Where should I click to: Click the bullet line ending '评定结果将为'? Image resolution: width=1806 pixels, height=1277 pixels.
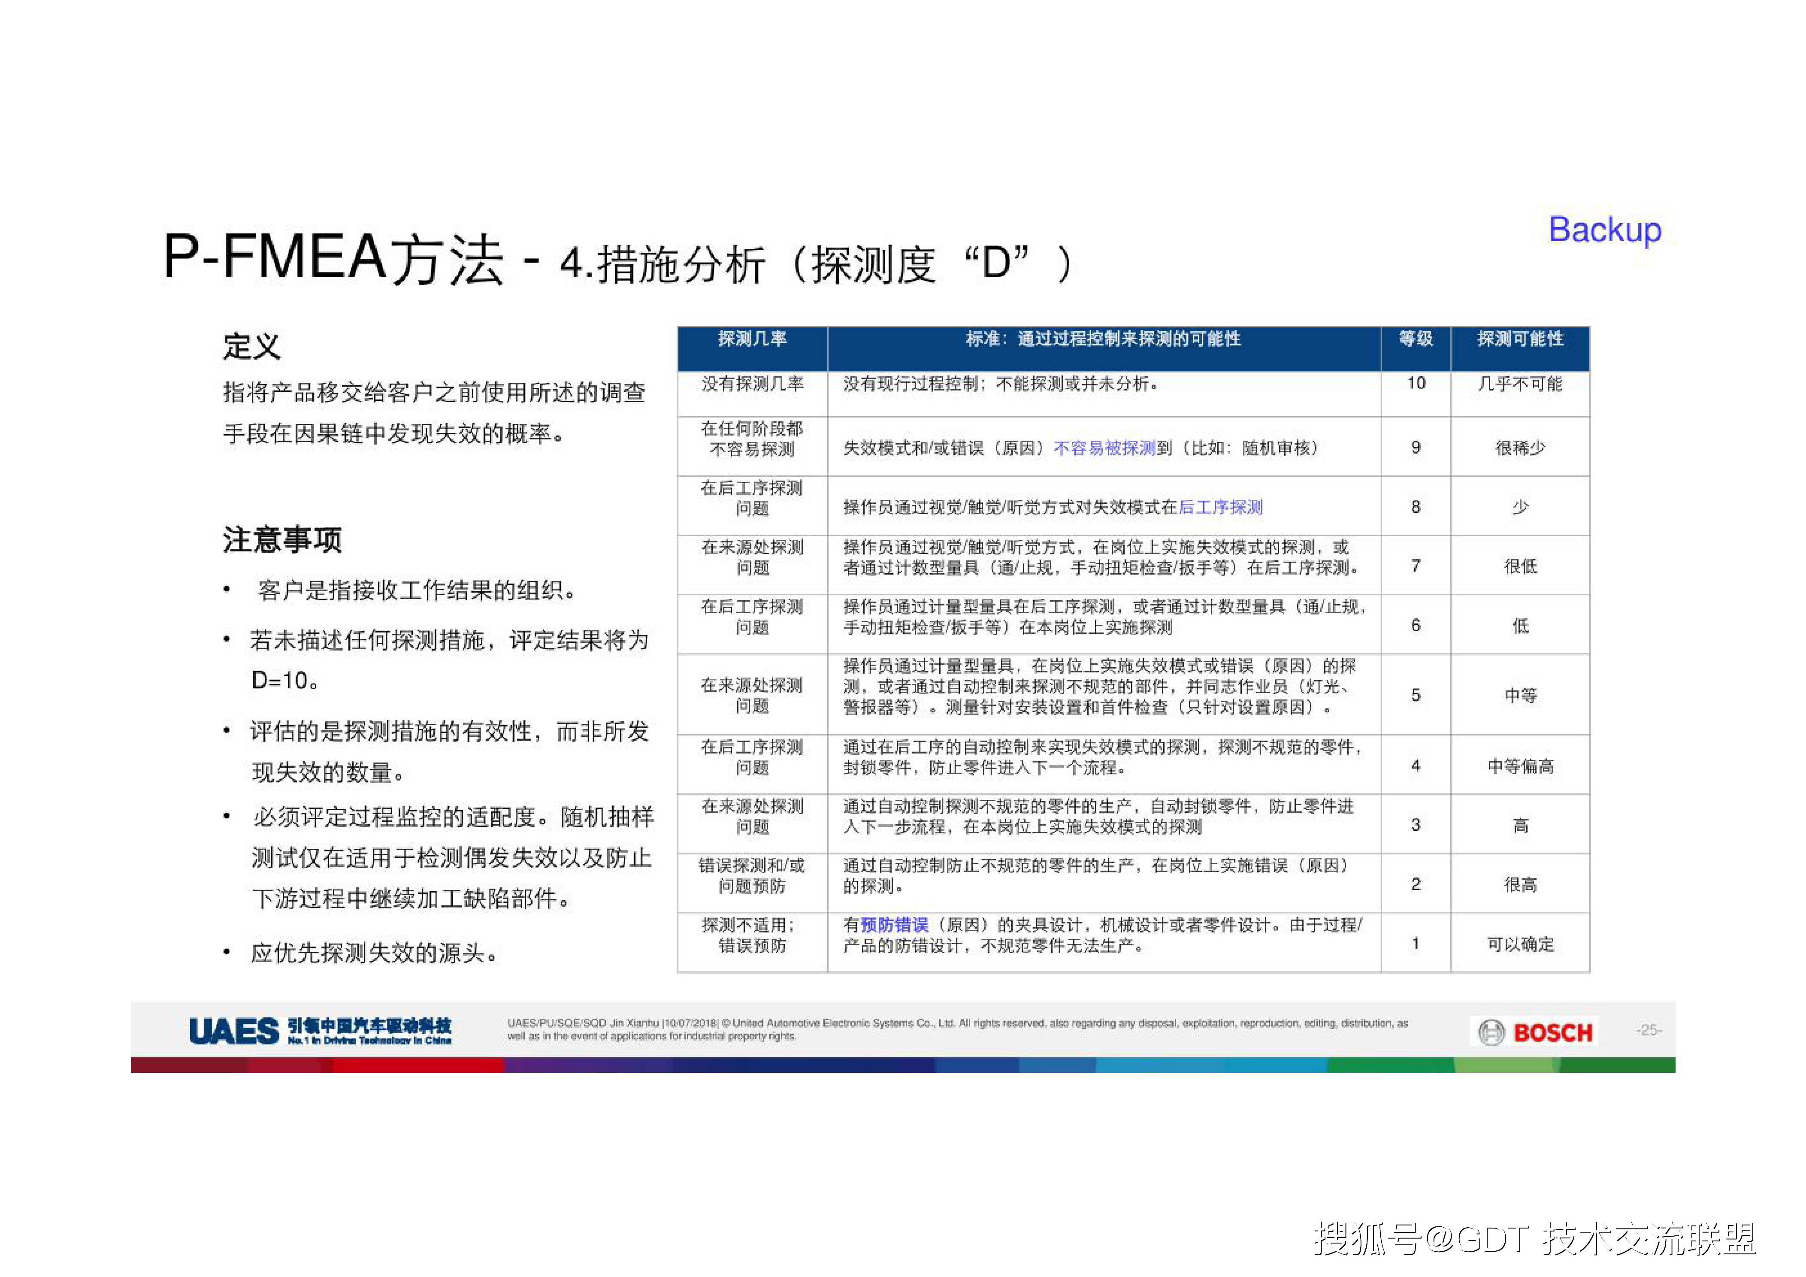click(449, 640)
